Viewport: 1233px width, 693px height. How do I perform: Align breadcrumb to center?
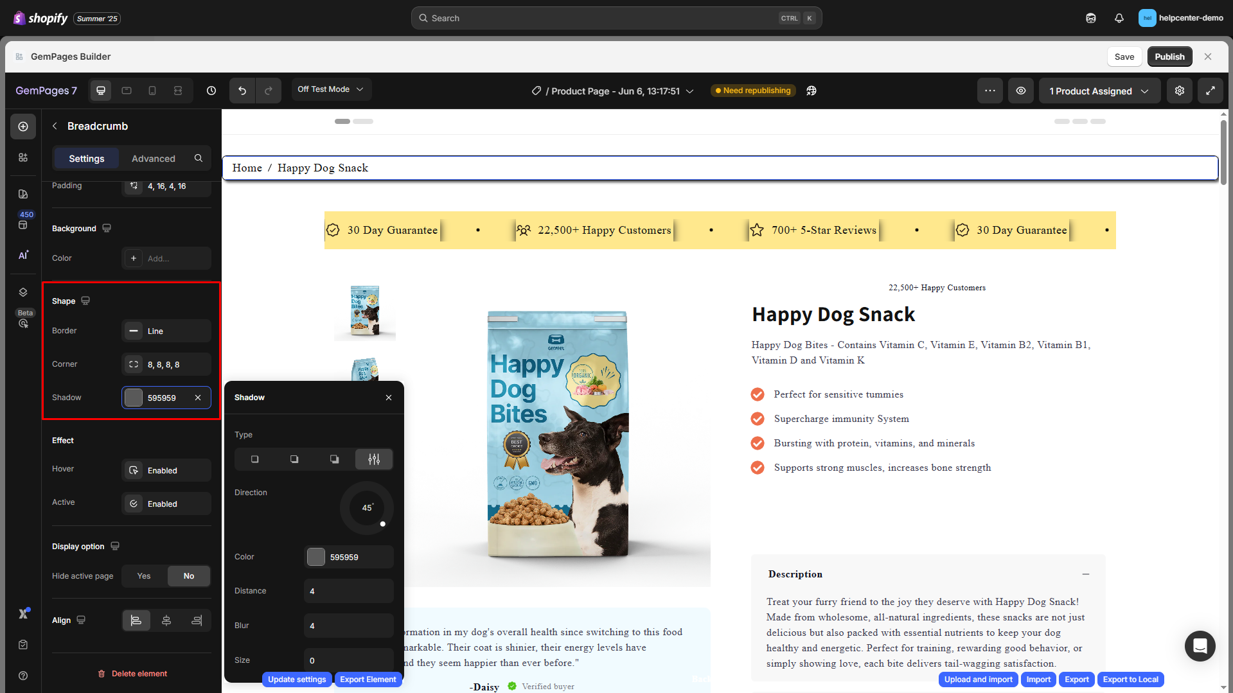[166, 620]
